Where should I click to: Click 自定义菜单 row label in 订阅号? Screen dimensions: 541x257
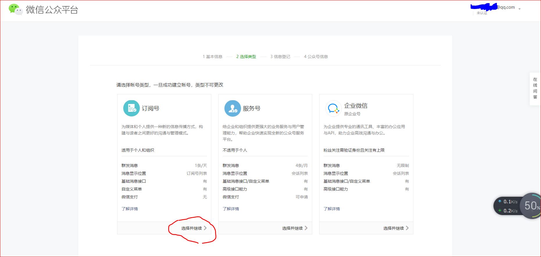coord(132,189)
